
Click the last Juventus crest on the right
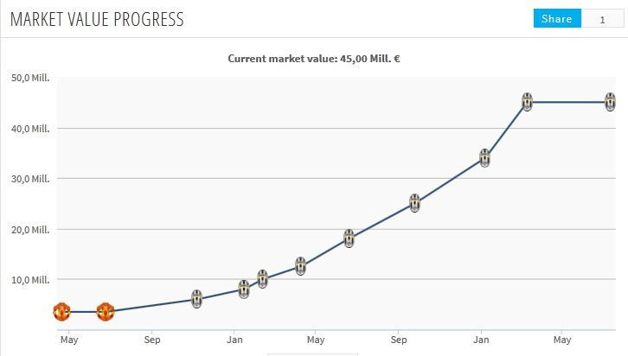(610, 102)
